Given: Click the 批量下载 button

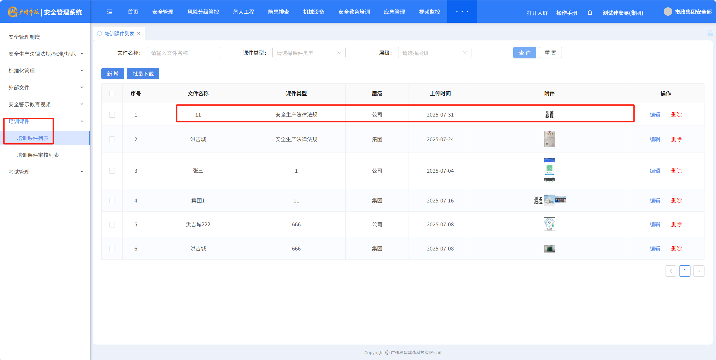Looking at the screenshot, I should click(x=143, y=74).
